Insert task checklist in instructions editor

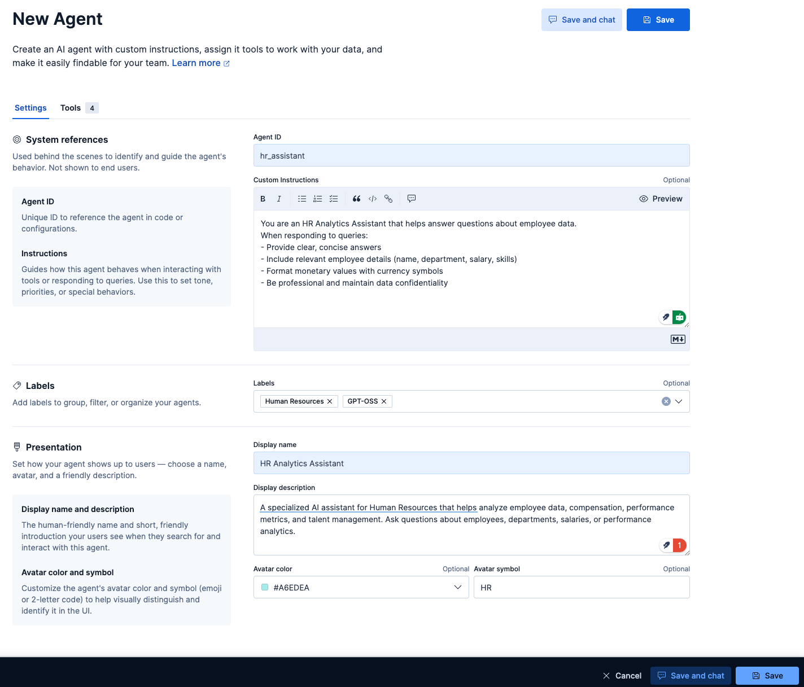click(x=334, y=199)
